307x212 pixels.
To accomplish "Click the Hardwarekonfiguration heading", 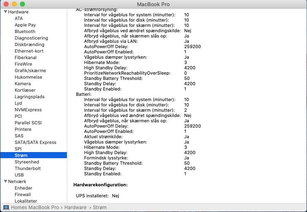I will coord(100,185).
